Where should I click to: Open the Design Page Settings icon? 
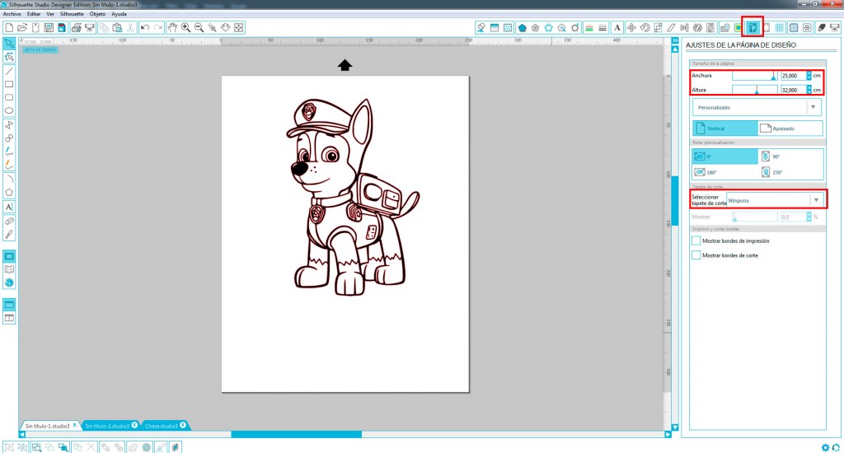753,27
